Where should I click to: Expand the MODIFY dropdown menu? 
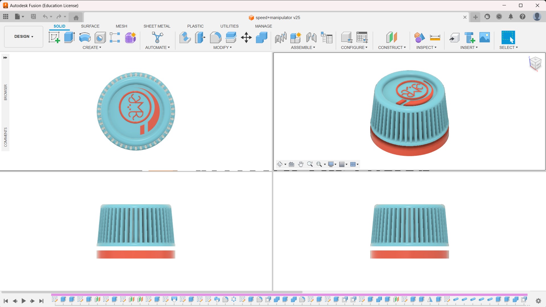[x=222, y=47]
